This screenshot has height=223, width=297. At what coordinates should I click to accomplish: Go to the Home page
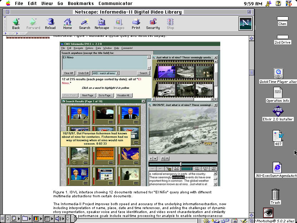click(x=67, y=24)
